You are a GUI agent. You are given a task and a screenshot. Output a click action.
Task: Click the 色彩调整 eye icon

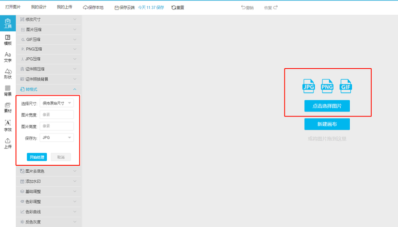(x=22, y=202)
